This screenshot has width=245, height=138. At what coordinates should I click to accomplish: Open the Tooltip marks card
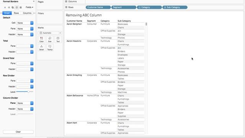(50, 48)
